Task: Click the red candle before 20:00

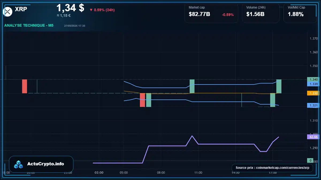Action: [25, 86]
